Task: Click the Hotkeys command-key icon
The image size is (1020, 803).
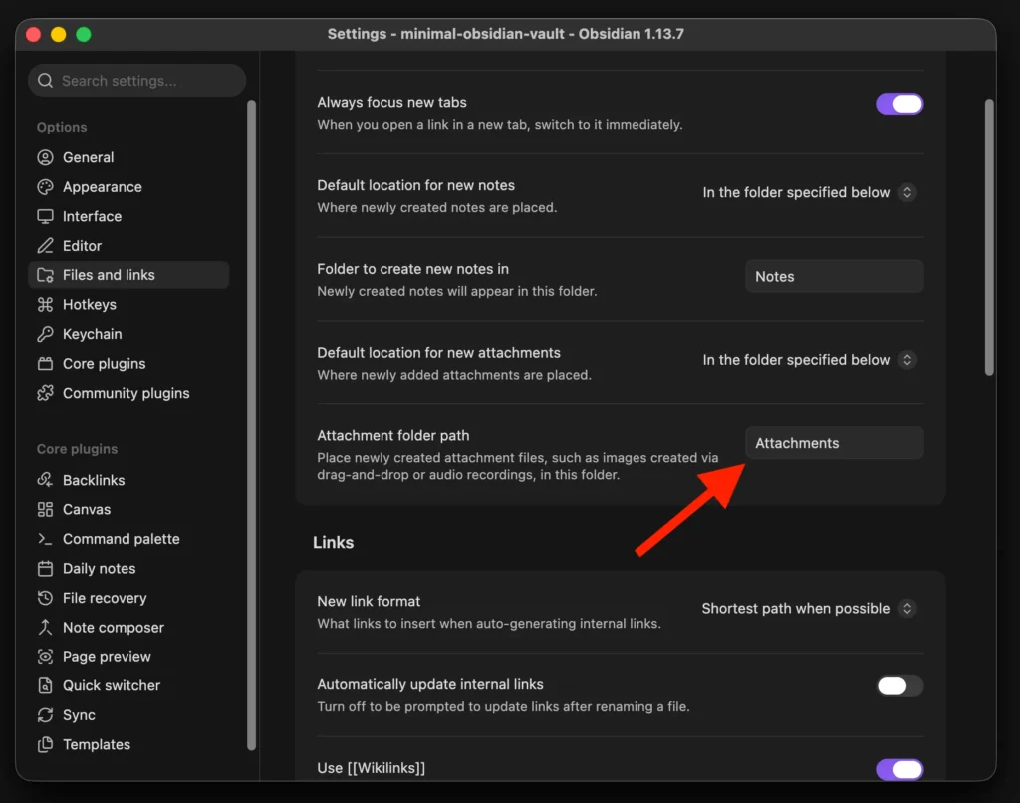Action: (x=45, y=305)
